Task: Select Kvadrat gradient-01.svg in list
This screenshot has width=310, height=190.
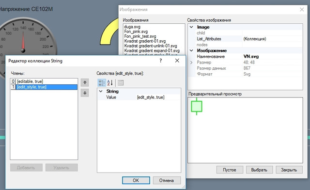Action: (x=145, y=41)
